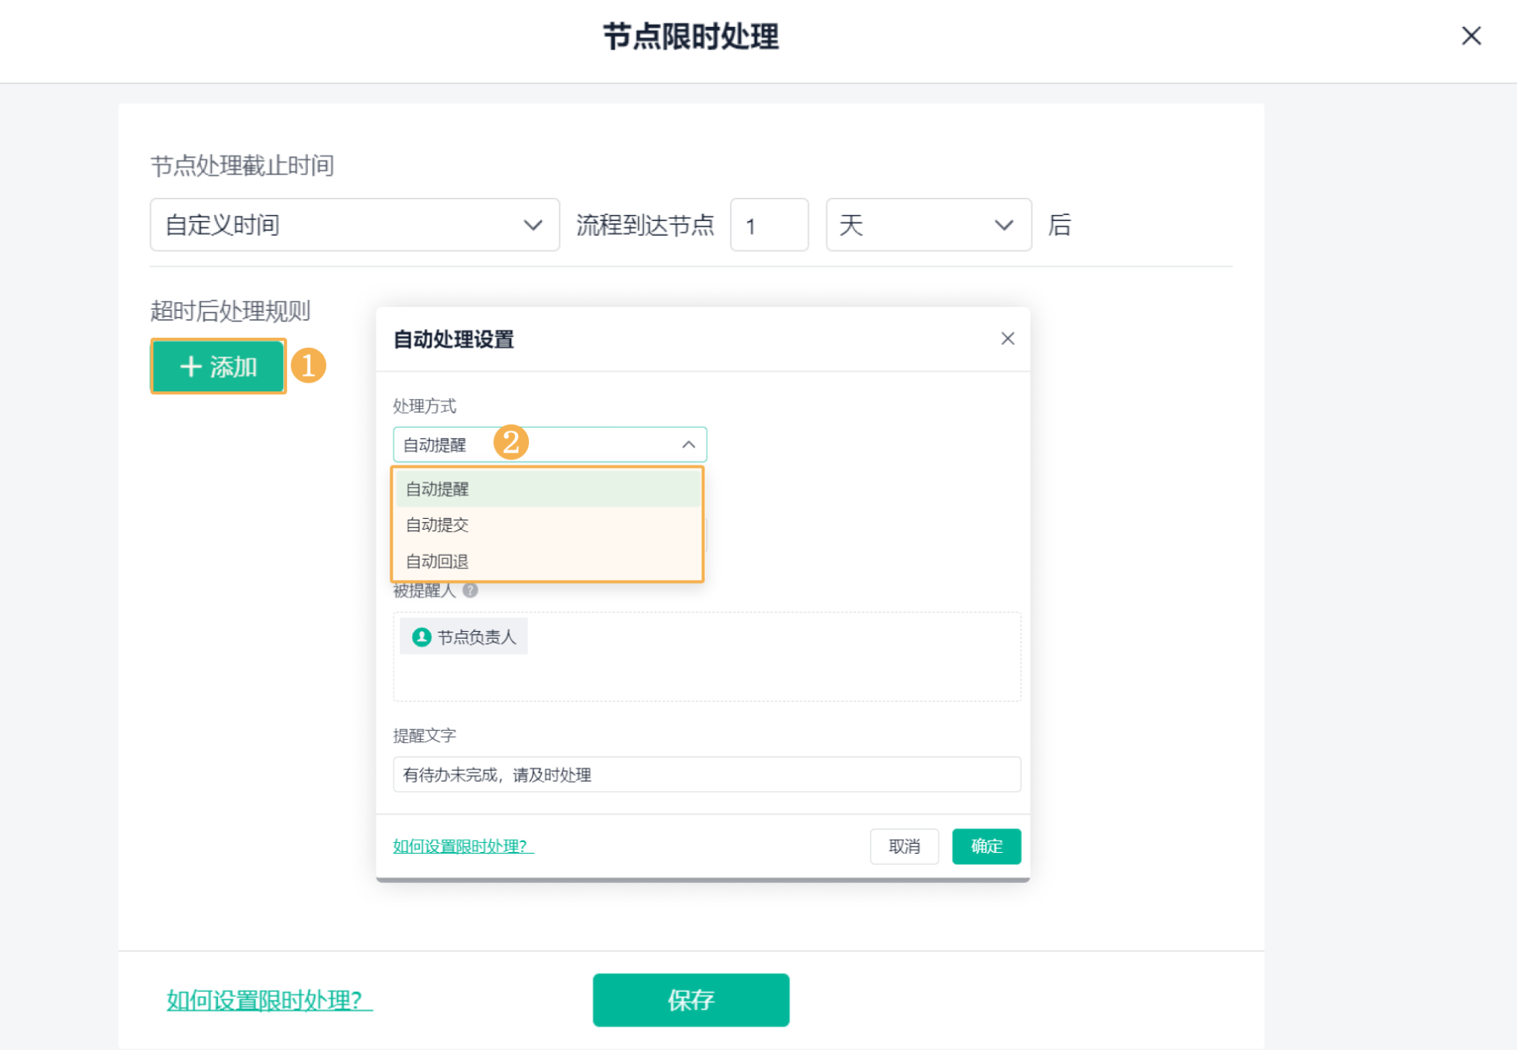Open the 天 unit dropdown
The image size is (1517, 1050).
point(928,225)
